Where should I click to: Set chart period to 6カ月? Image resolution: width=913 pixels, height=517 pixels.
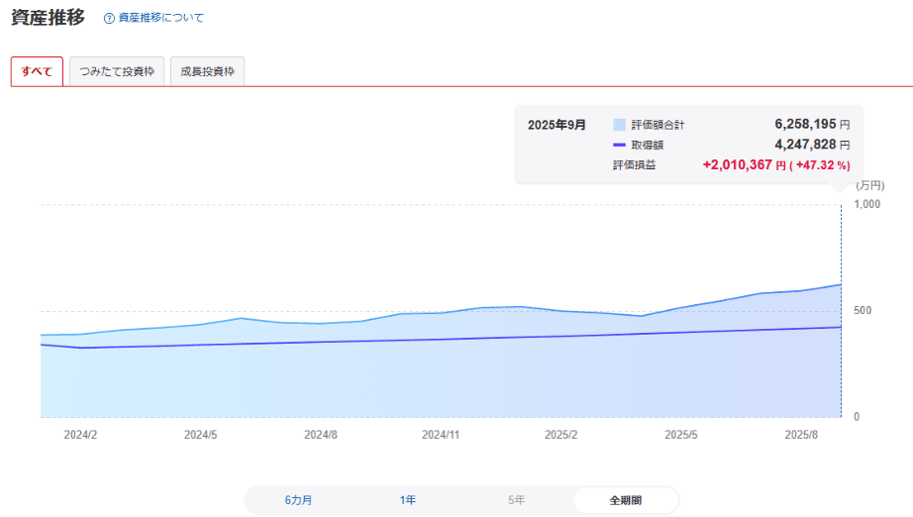point(299,500)
